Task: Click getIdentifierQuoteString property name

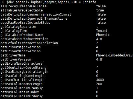Action: (23, 68)
